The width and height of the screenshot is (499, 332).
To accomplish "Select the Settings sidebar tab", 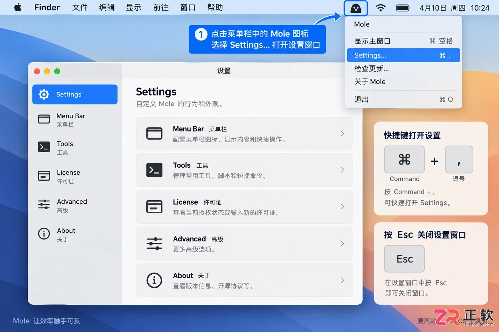I will pos(75,94).
